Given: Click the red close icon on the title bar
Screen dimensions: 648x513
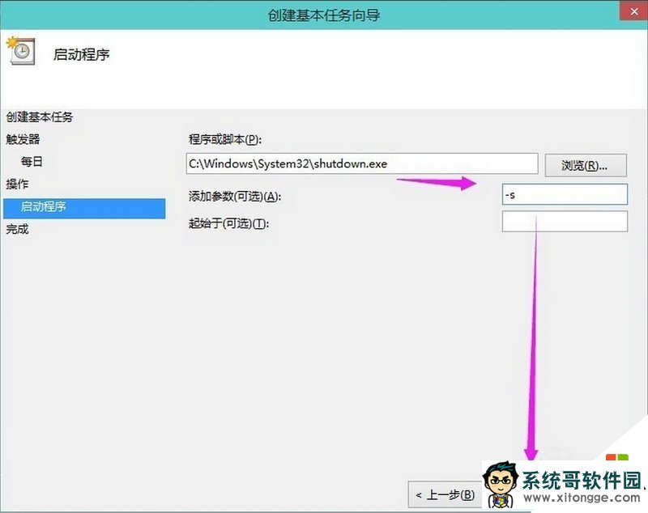Looking at the screenshot, I should coord(635,11).
